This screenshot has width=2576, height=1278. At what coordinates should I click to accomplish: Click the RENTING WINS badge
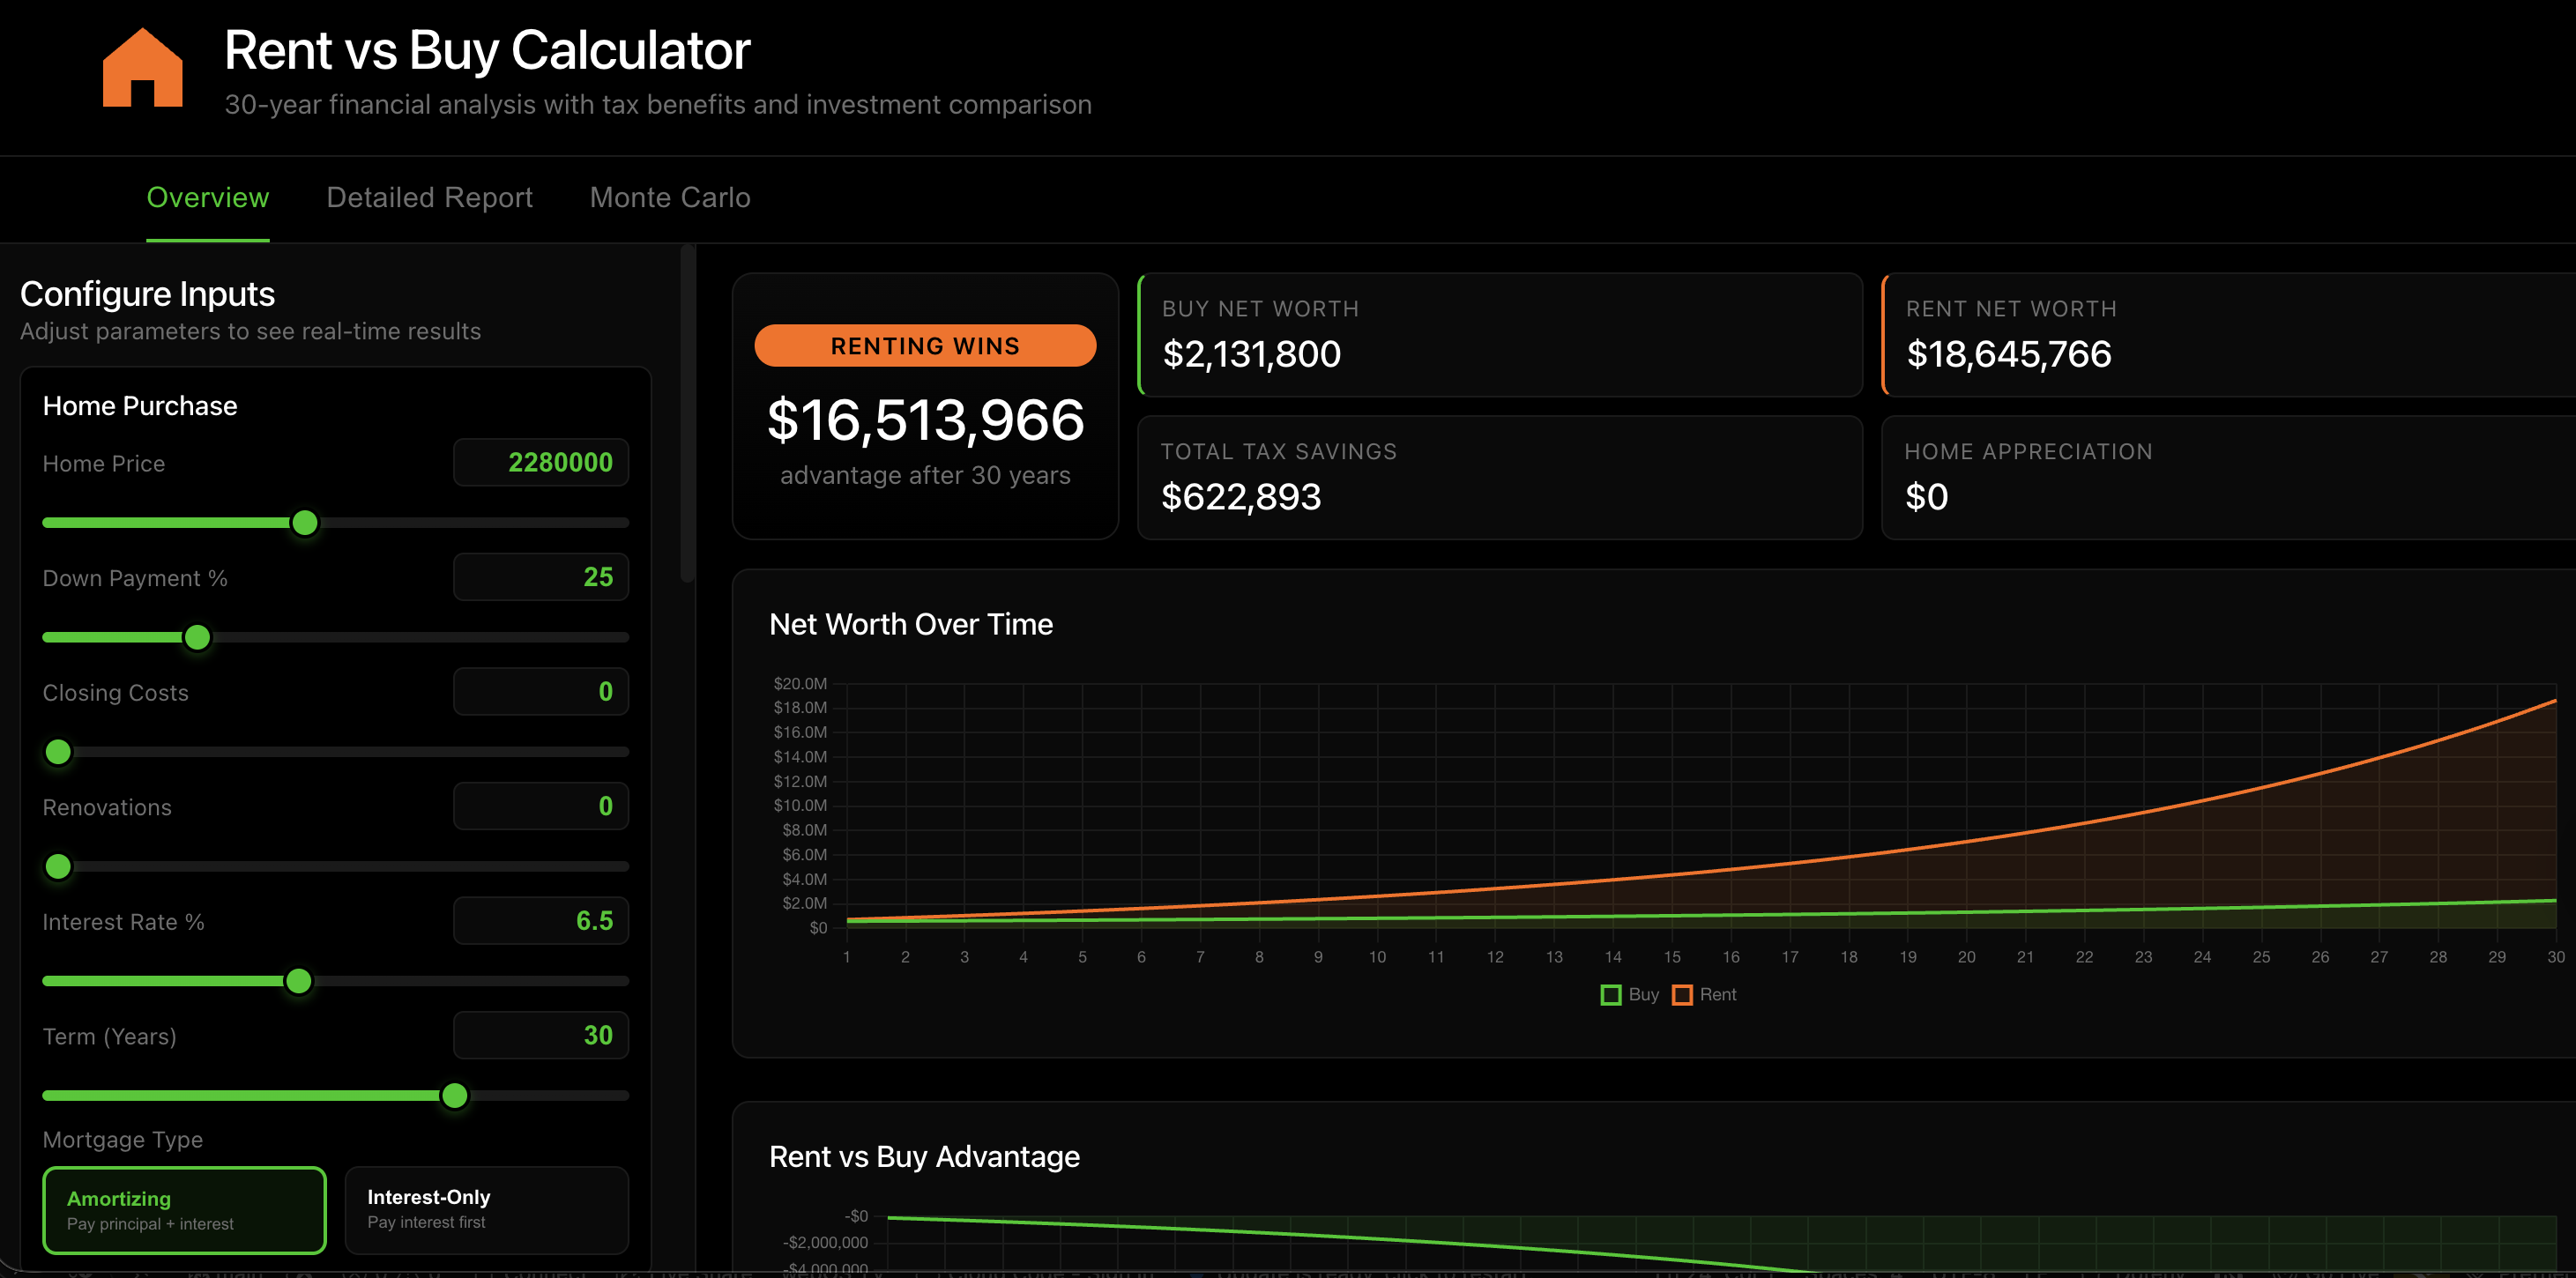point(924,346)
